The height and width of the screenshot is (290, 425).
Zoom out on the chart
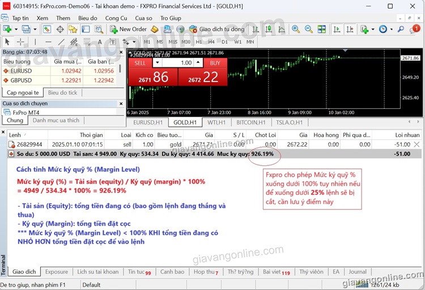tap(309, 29)
